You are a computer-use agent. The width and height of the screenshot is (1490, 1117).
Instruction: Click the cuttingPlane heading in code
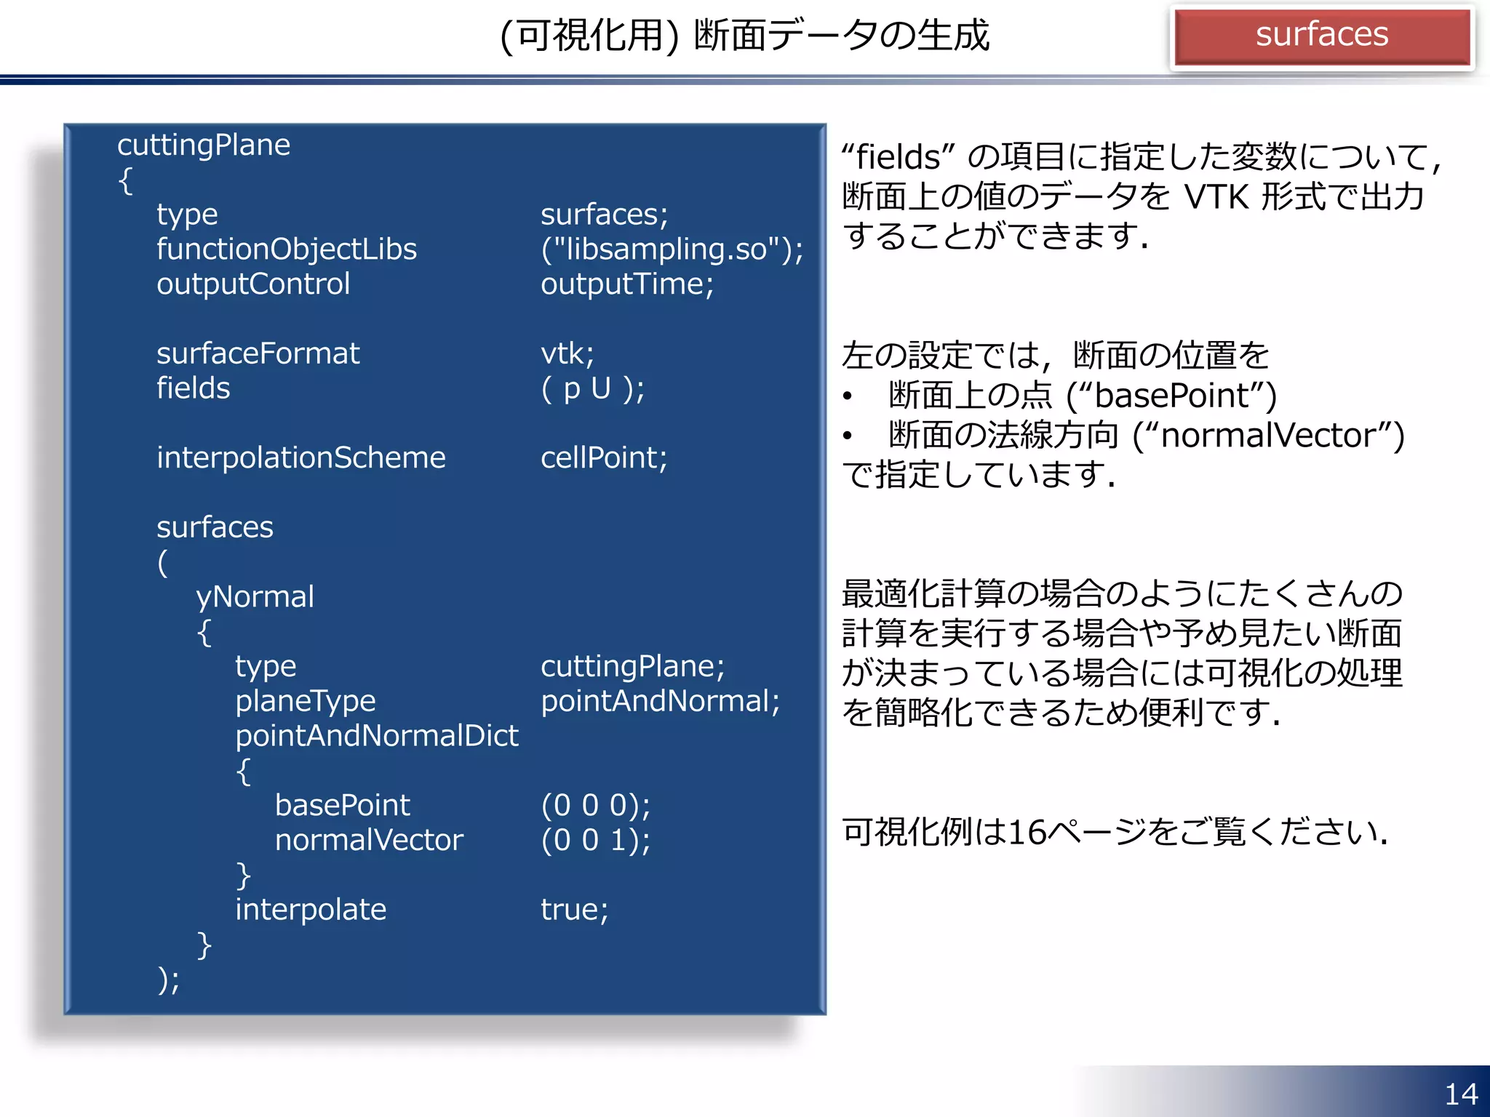(204, 145)
